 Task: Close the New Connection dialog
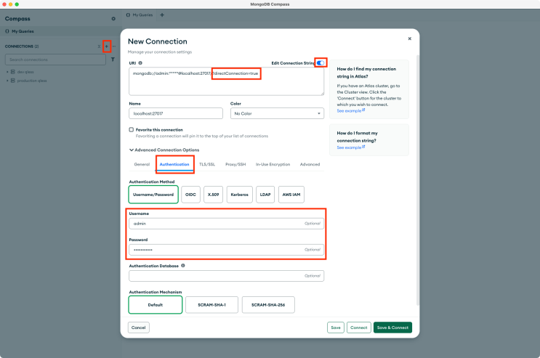click(x=409, y=38)
